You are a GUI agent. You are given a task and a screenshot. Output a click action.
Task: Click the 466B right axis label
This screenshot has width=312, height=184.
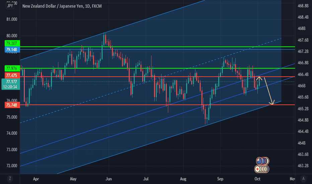click(x=301, y=86)
